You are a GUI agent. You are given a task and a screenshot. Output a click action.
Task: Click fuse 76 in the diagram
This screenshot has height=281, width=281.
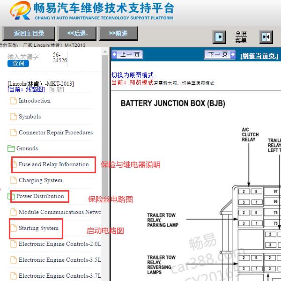(x=275, y=213)
